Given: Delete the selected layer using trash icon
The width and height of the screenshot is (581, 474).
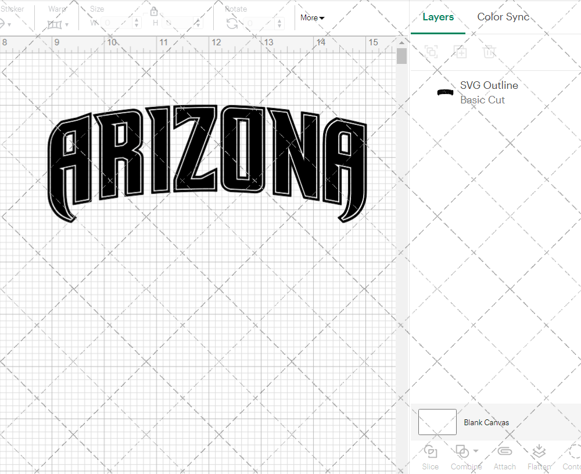Looking at the screenshot, I should (490, 52).
